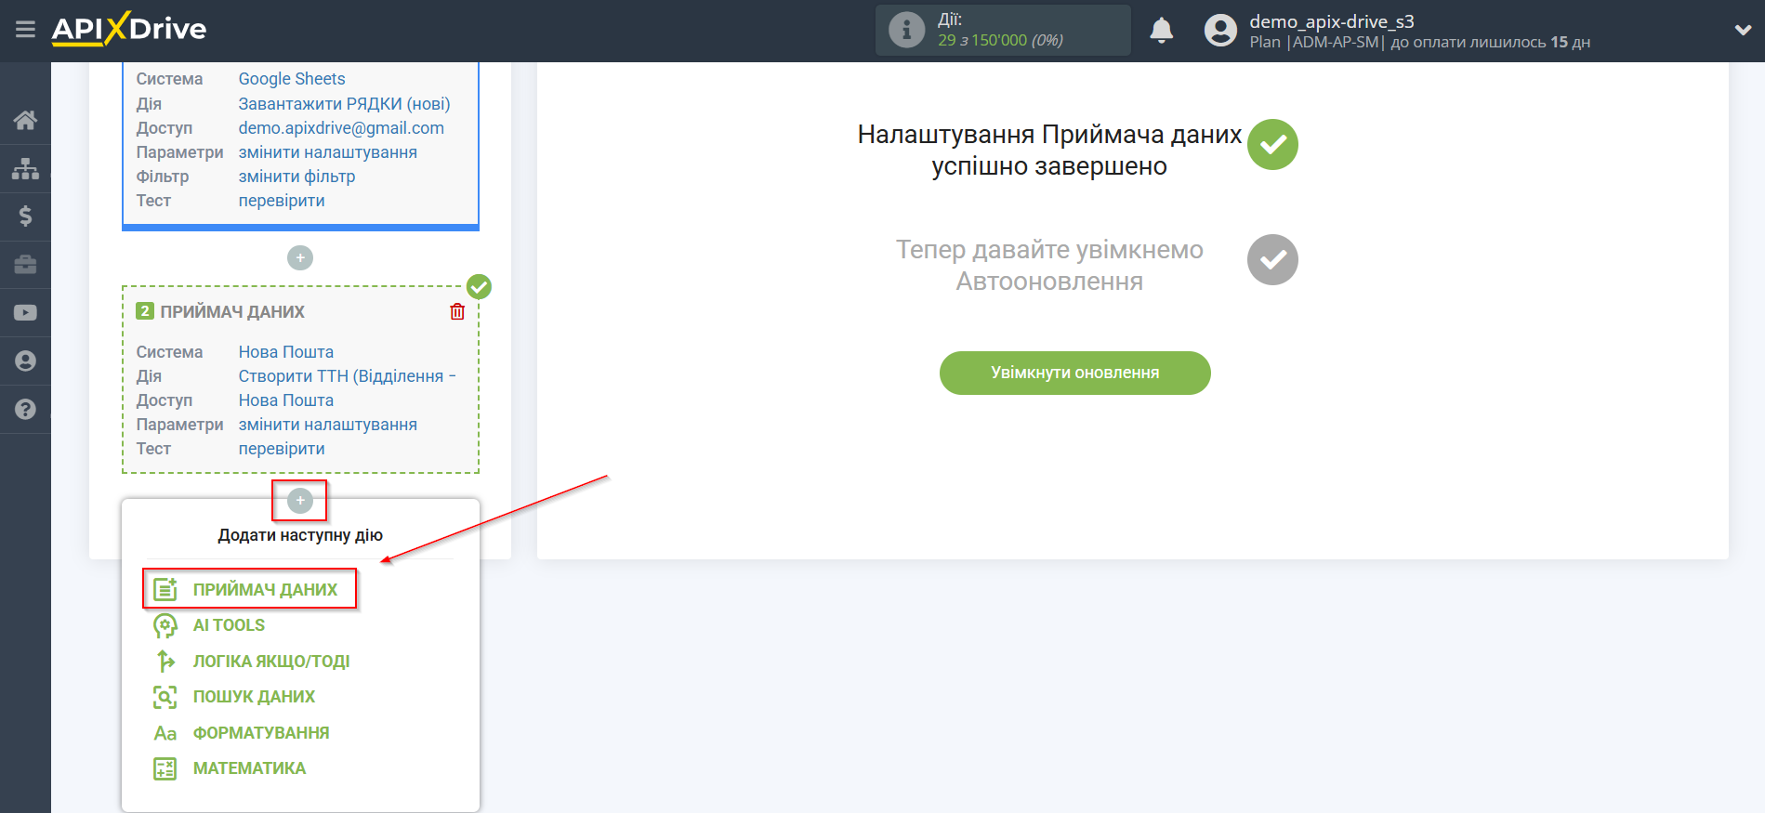The width and height of the screenshot is (1765, 813).
Task: Click the actions info icon
Action: 906,31
